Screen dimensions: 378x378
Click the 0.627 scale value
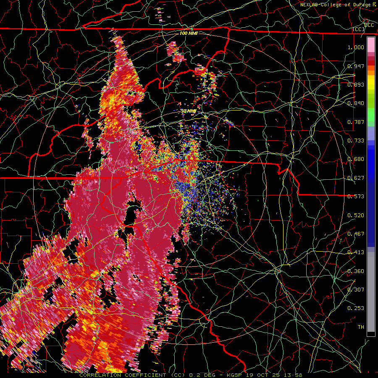click(356, 178)
